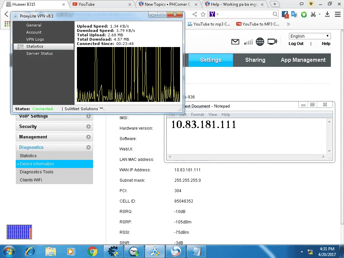The image size is (344, 258).
Task: Click the Windows Start button
Action: pyautogui.click(x=9, y=252)
